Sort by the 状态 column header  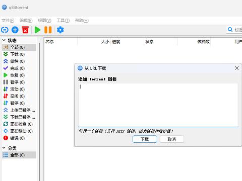pos(161,42)
